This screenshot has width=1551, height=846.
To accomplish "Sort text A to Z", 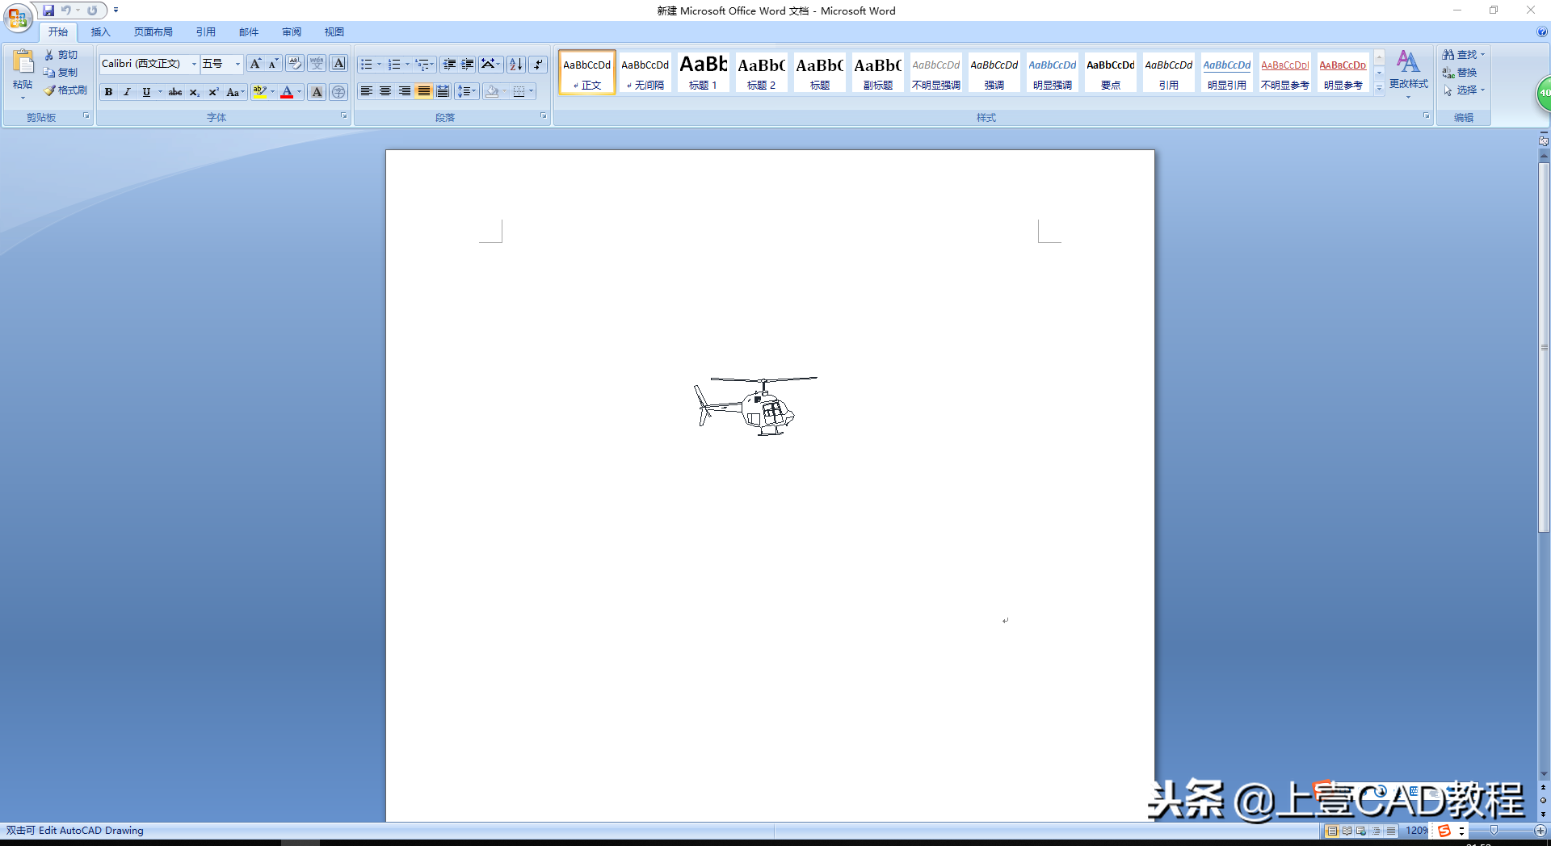I will coord(515,64).
